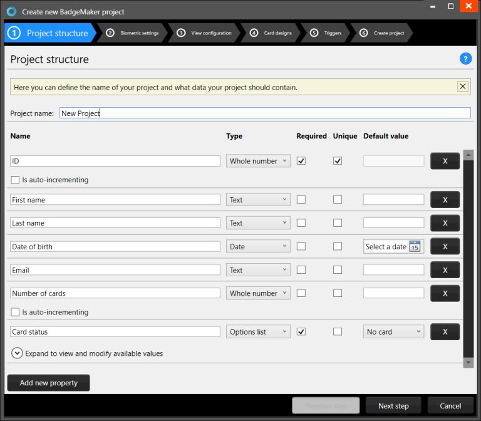
Task: Click the blue help question mark icon
Action: [465, 59]
